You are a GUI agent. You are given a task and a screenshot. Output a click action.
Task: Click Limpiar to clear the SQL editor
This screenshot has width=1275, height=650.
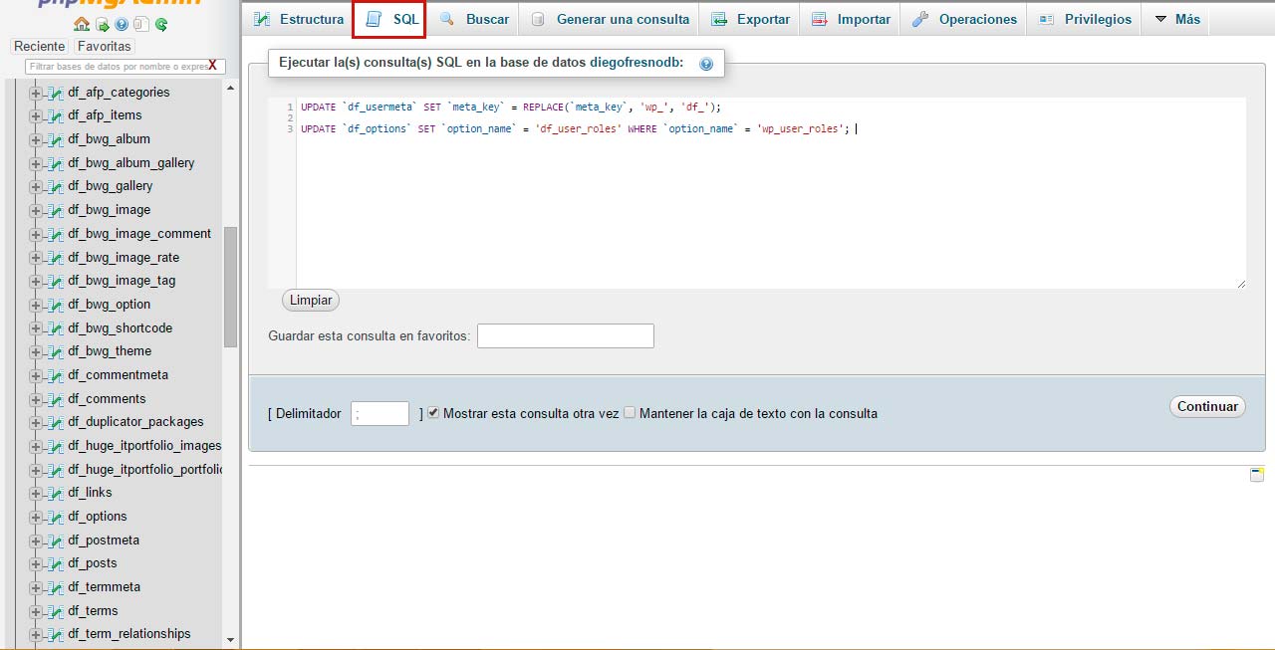point(310,300)
